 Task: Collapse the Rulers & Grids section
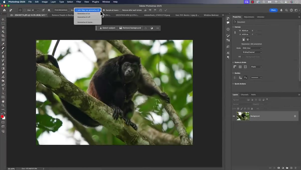click(233, 62)
